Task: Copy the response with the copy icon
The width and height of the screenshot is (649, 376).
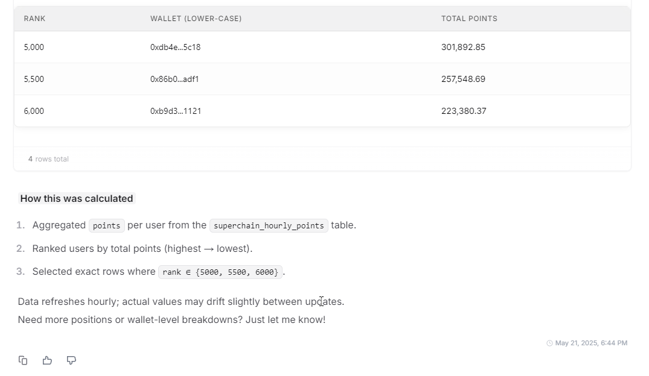Action: click(23, 360)
